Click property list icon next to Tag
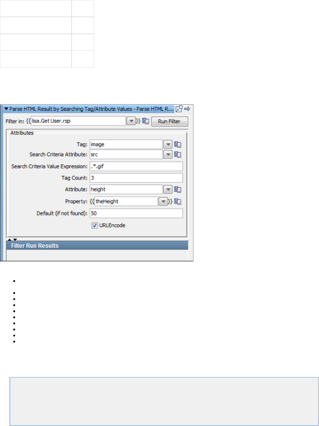 (178, 144)
